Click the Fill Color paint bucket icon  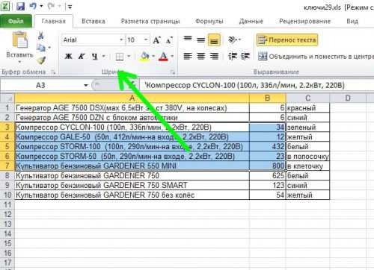click(x=145, y=57)
